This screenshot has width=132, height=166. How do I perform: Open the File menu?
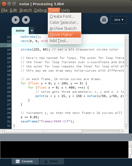(x=4, y=10)
